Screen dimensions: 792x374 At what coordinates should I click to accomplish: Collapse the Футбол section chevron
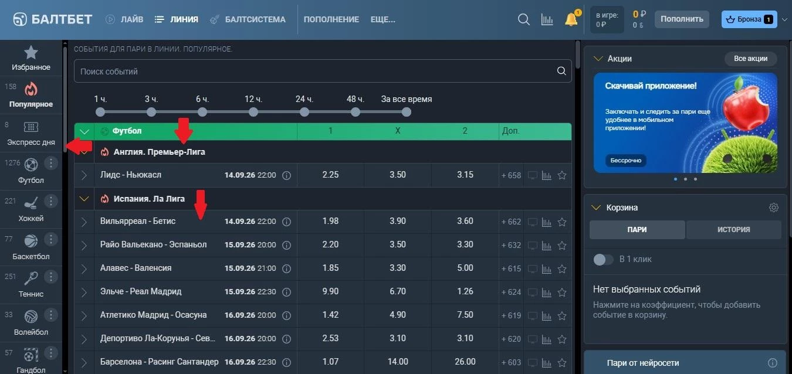(84, 131)
